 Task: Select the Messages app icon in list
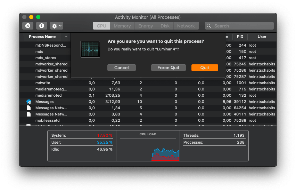point(29,102)
